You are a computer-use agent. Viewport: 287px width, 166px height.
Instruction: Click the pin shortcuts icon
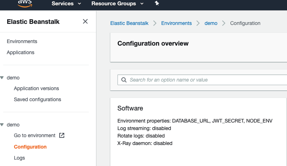click(157, 3)
